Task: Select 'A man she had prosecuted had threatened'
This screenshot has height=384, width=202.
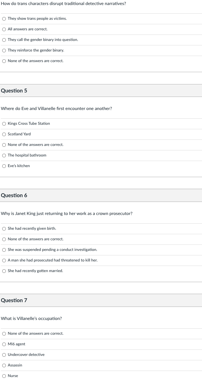Action: coord(4,260)
